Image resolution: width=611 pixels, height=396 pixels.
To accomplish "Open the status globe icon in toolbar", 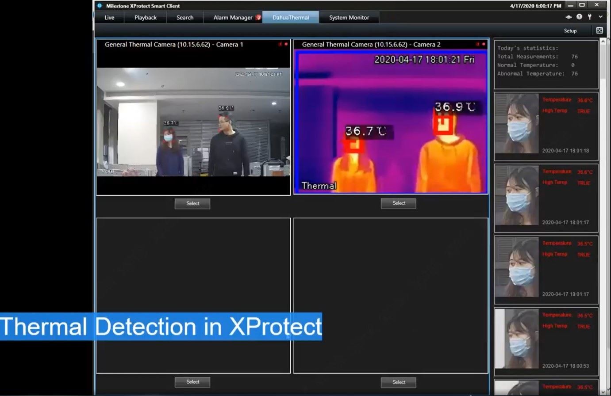I will click(569, 17).
